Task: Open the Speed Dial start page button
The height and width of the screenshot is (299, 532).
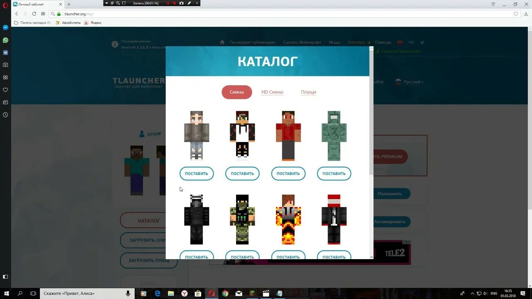Action: click(43, 14)
